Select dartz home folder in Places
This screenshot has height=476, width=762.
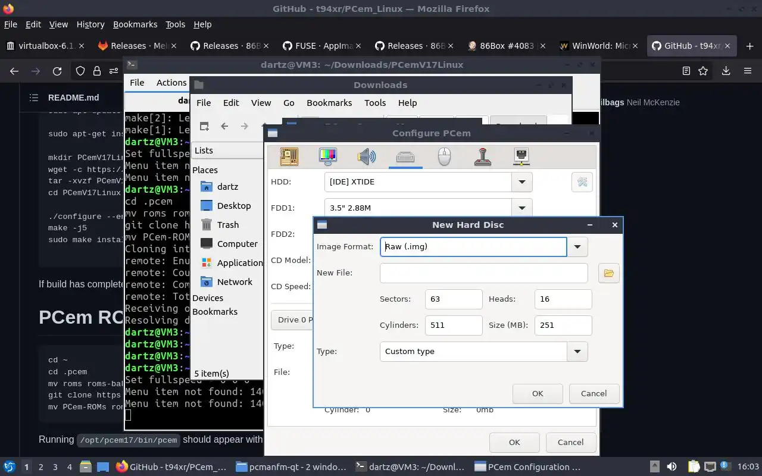[x=227, y=187]
